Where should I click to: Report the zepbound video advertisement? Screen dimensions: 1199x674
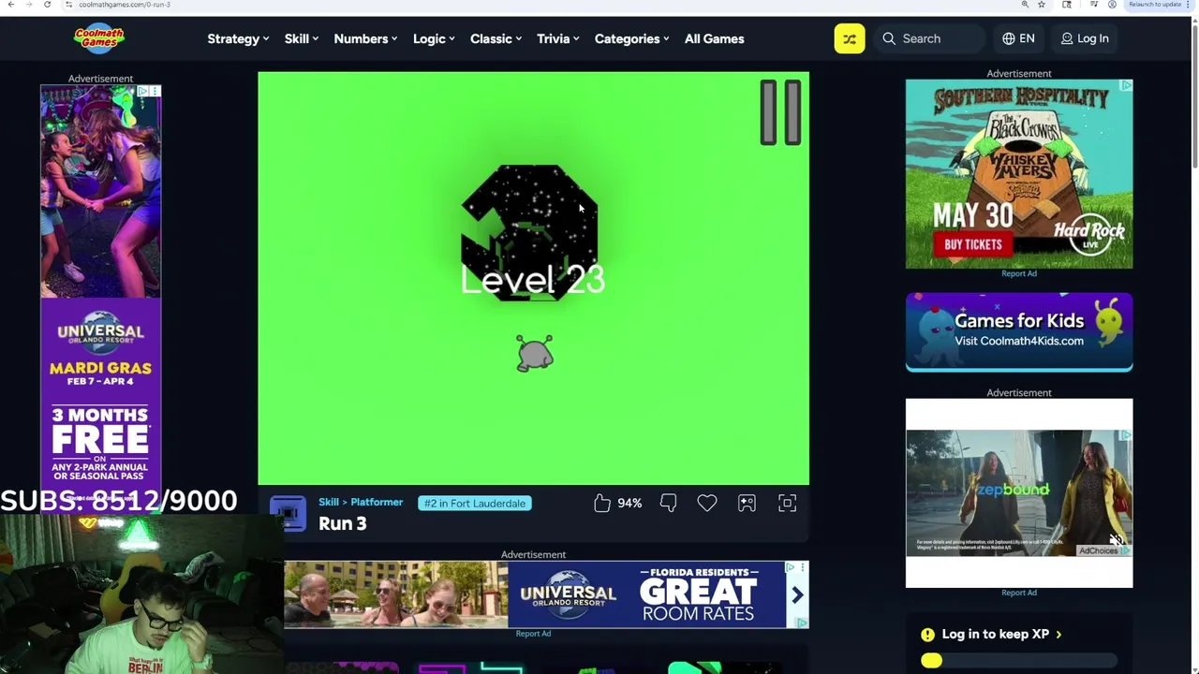[x=1019, y=593]
